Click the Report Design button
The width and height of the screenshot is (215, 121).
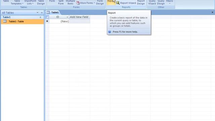(141, 2)
